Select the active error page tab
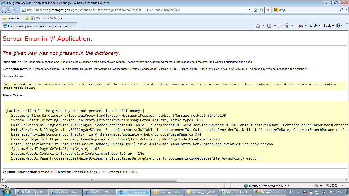The height and width of the screenshot is (196, 349). (x=40, y=26)
